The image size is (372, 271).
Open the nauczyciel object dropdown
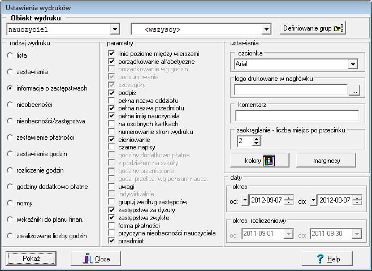point(115,29)
